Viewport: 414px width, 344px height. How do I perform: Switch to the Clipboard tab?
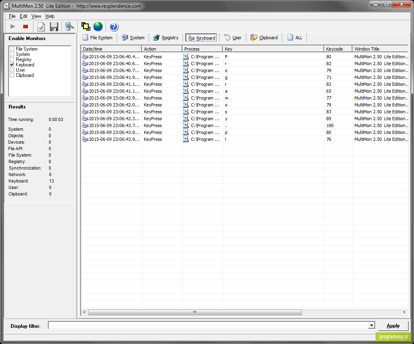tap(264, 38)
